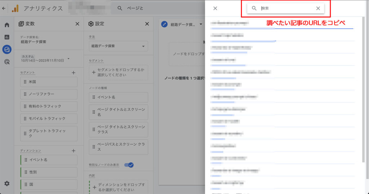Click plus icon in 内訳 dimension drop zone
This screenshot has width=369, height=194.
coord(94,188)
